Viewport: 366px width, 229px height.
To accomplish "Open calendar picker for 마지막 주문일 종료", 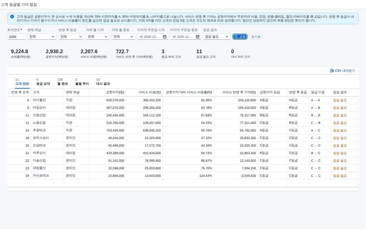I will (198, 37).
